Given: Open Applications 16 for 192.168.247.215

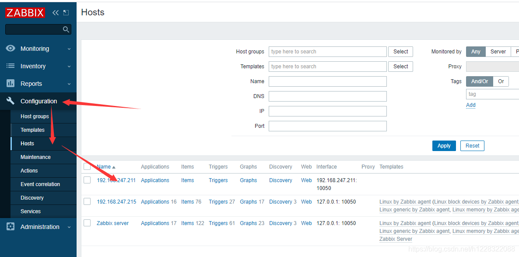Looking at the screenshot, I should click(155, 202).
